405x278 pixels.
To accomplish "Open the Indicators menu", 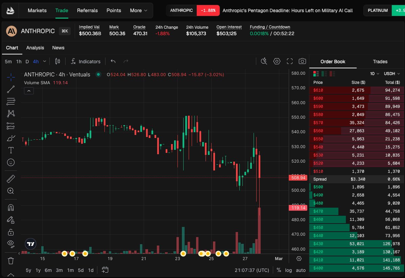I will tap(86, 62).
